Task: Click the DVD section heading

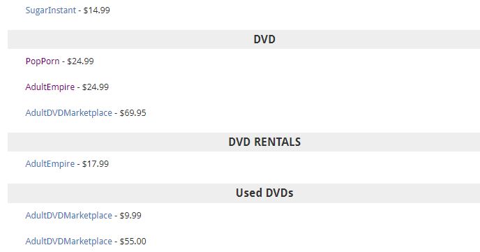Action: click(264, 39)
